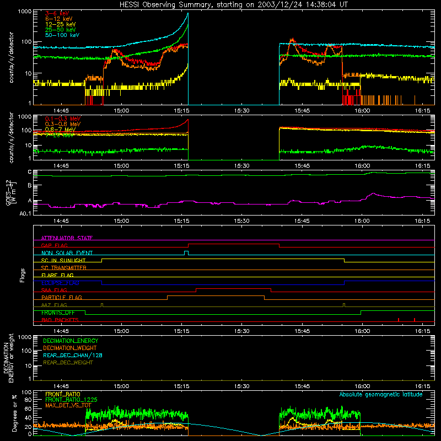
Task: Click the raised GAP_FLAG step segment
Action: [x=234, y=244]
